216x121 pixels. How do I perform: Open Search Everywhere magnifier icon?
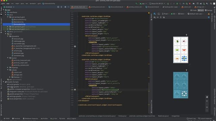pos(211,4)
